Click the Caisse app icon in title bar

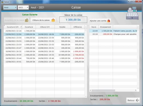coord(2,2)
